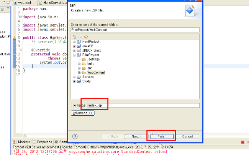
Task: Click the 'import java.io.*;' line in editor
Action: pyautogui.click(x=41, y=17)
